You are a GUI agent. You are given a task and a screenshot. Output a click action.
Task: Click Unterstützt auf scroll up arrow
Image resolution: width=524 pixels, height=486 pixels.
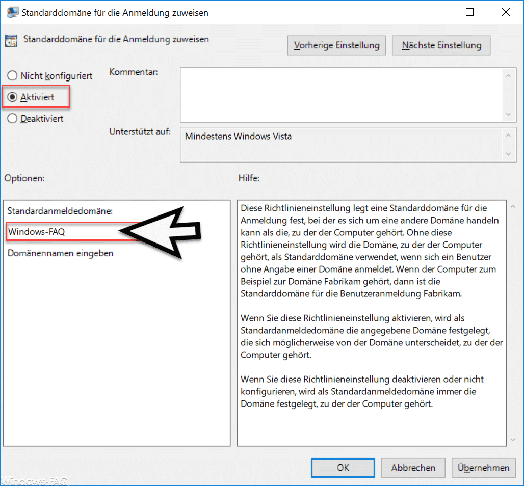coord(508,136)
